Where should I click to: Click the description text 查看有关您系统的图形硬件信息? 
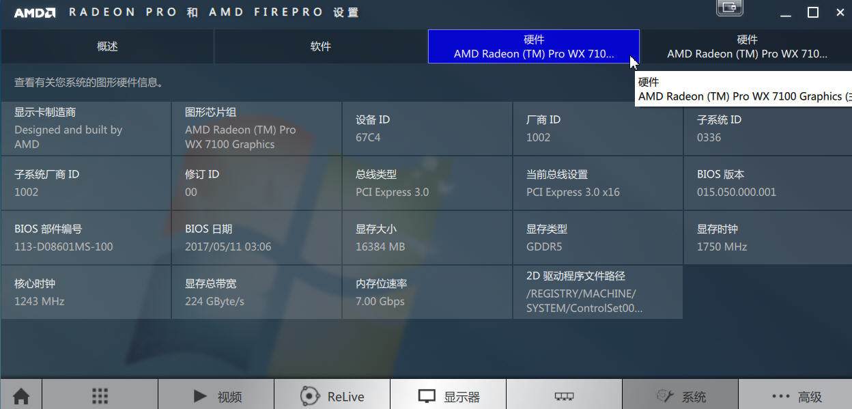tap(89, 83)
